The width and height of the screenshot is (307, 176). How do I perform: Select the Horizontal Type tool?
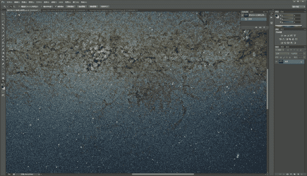(x=3, y=68)
